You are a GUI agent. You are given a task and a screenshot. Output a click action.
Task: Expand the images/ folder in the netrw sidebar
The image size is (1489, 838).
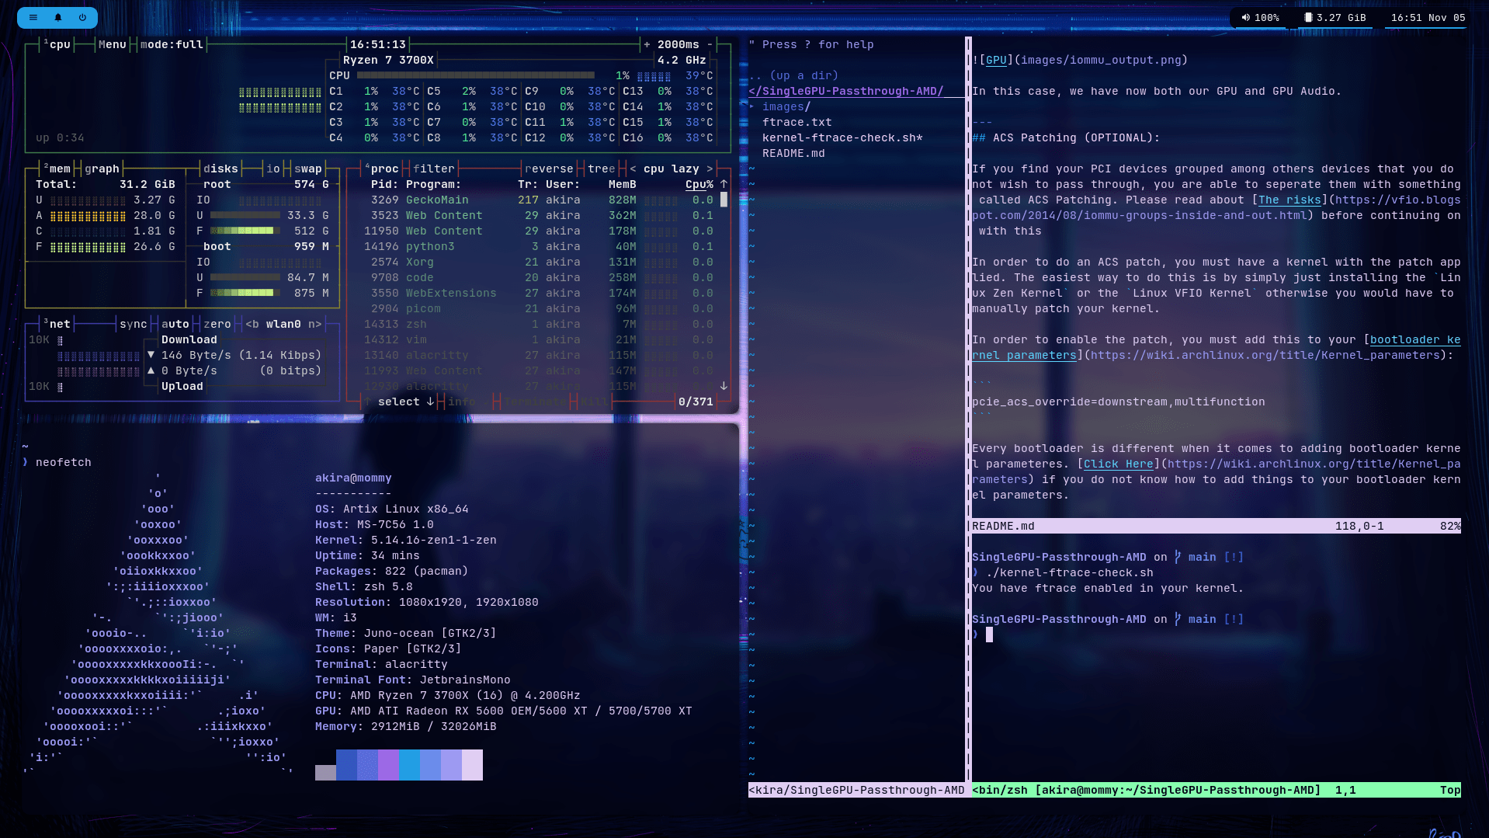click(786, 106)
